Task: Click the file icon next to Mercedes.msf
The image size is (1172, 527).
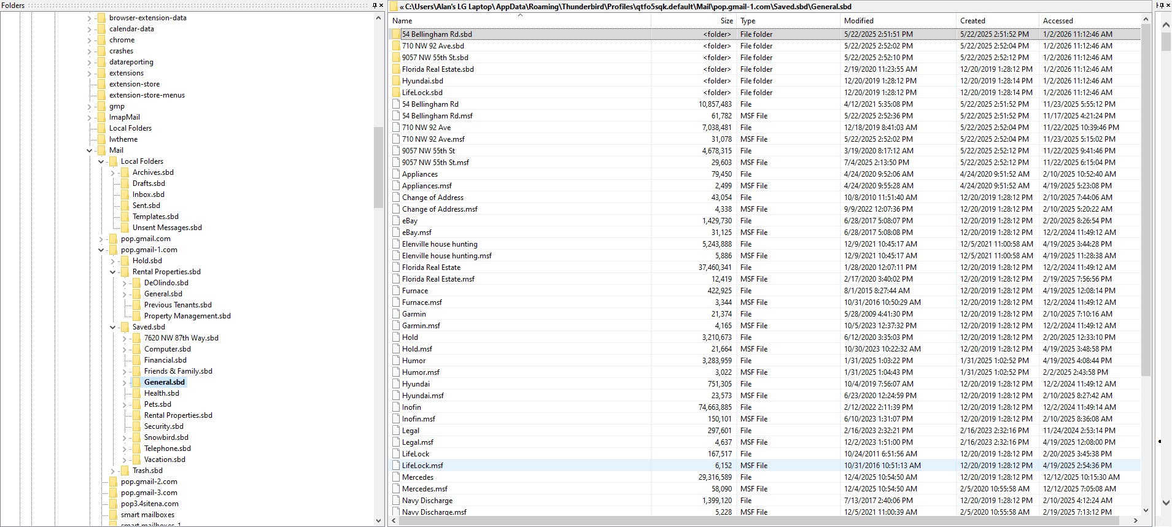Action: [x=397, y=489]
